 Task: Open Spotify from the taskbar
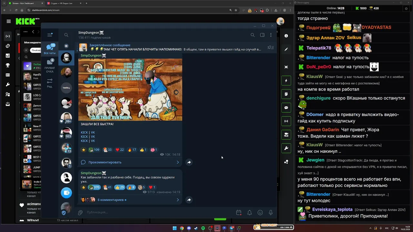(x=203, y=228)
